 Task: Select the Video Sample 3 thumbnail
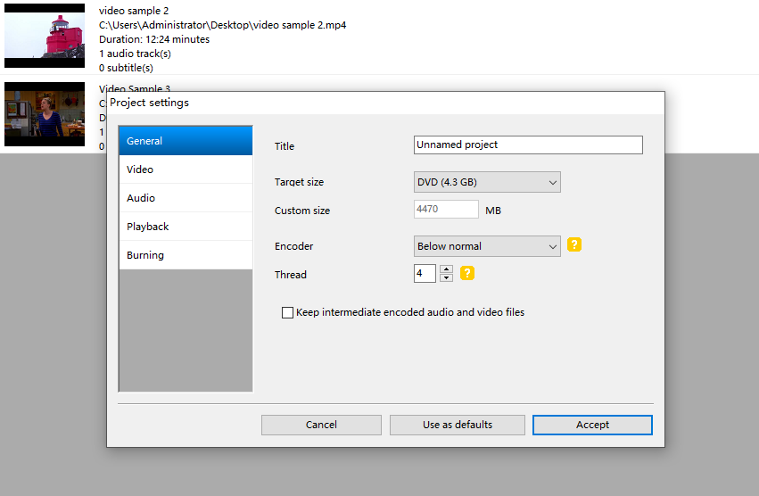(x=45, y=114)
